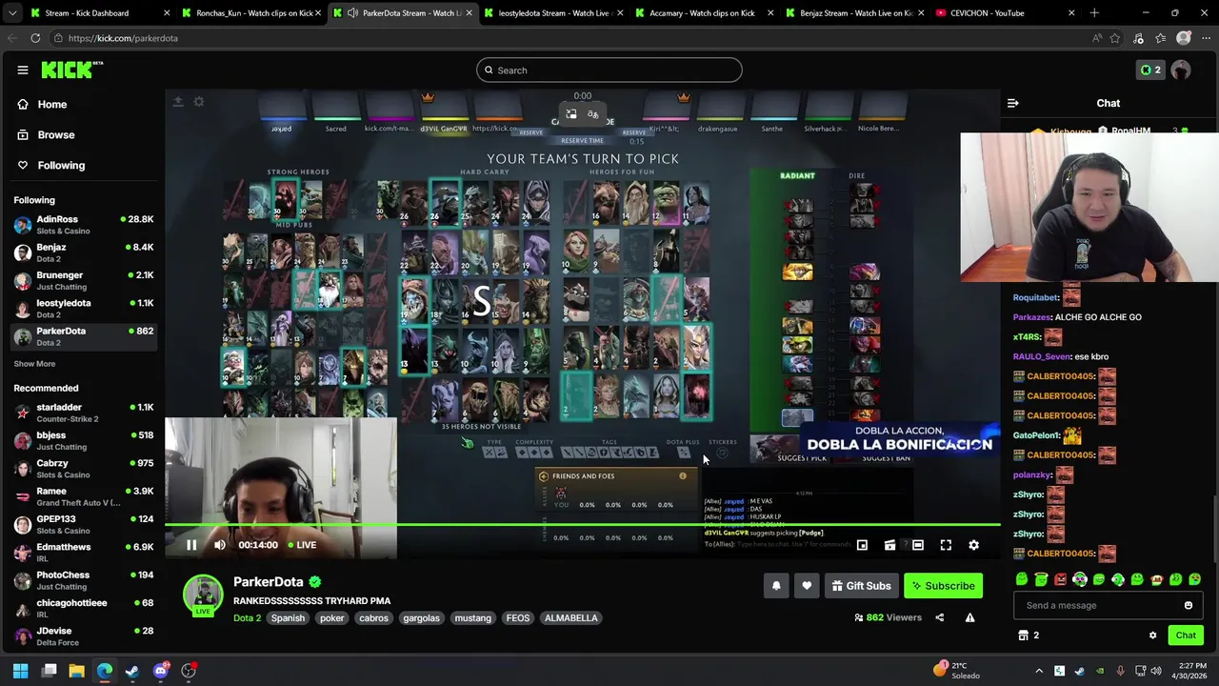Share the stream via share icon
The image size is (1219, 686).
(x=939, y=617)
